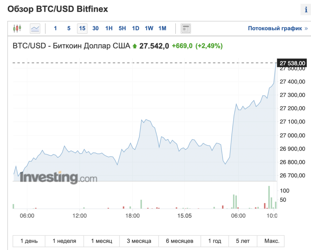The width and height of the screenshot is (311, 250).
Task: Select the 1 minute interval
Action: tap(55, 28)
